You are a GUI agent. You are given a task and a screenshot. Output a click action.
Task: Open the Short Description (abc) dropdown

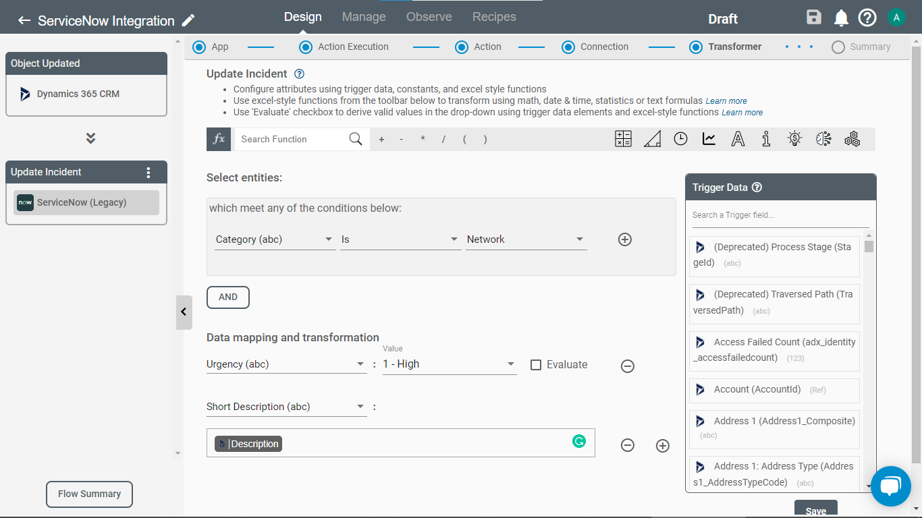(x=286, y=407)
